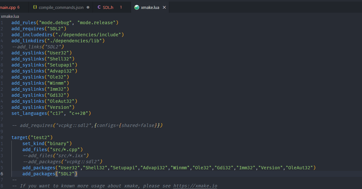
Task: Click the add_syslinks("Winmm") line
Action: (40, 83)
